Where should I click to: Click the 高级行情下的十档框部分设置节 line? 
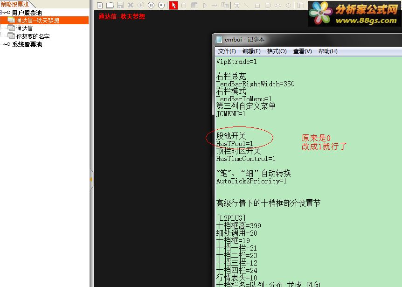tap(268, 203)
